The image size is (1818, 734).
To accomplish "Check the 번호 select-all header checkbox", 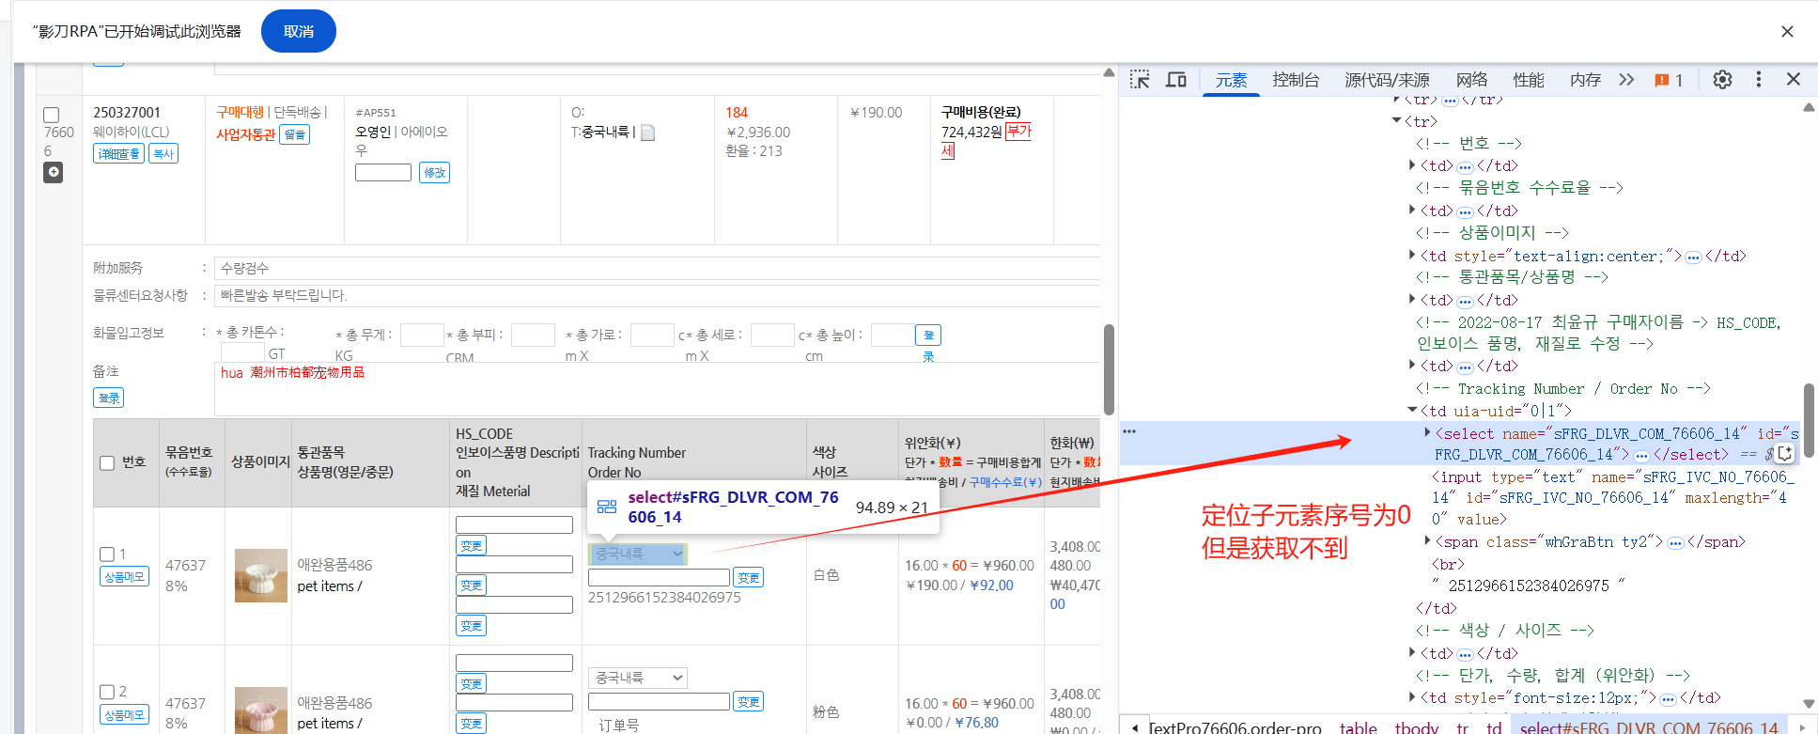I will 107,462.
